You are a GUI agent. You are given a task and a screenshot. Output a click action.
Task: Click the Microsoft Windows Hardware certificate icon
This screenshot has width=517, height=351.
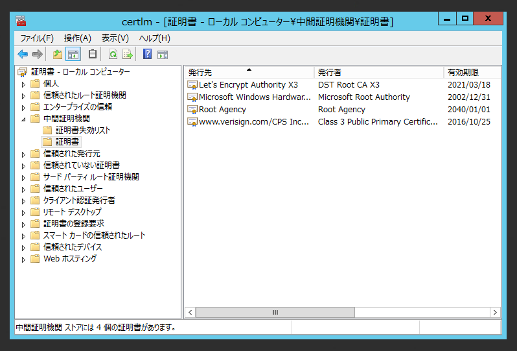(x=192, y=97)
